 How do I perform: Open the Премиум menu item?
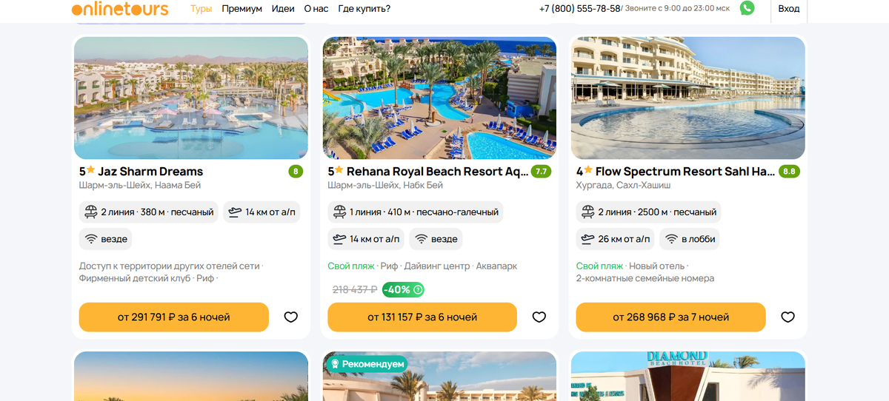coord(242,9)
